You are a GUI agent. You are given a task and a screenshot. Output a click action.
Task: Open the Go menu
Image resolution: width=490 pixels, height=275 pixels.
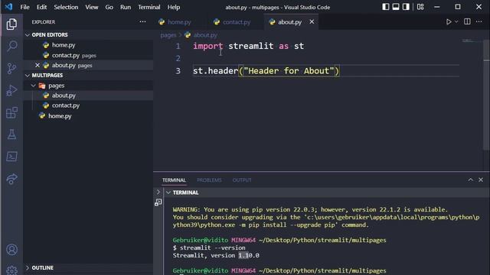pos(109,7)
